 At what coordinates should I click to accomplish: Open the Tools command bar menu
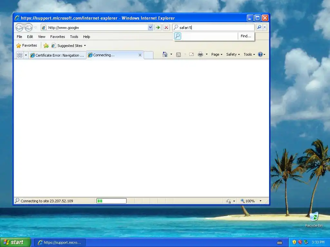(x=249, y=54)
